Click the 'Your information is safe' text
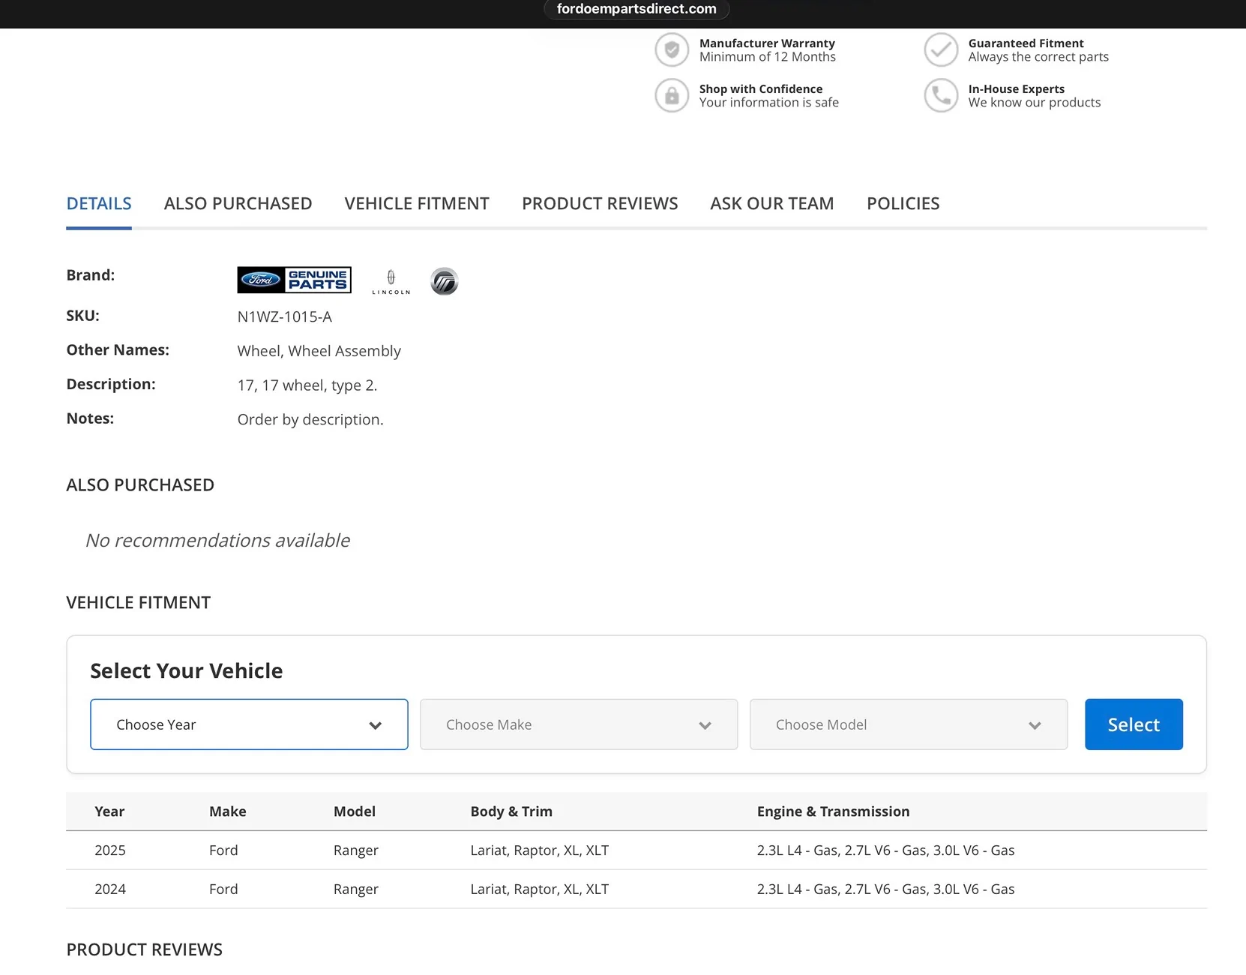This screenshot has height=975, width=1246. [x=769, y=102]
